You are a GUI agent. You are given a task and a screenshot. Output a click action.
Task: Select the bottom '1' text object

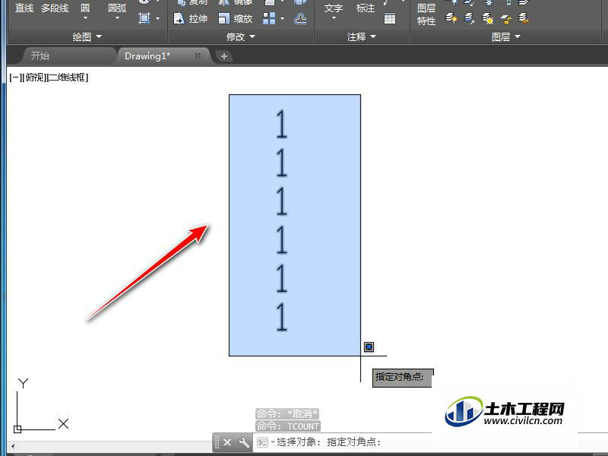coord(282,317)
